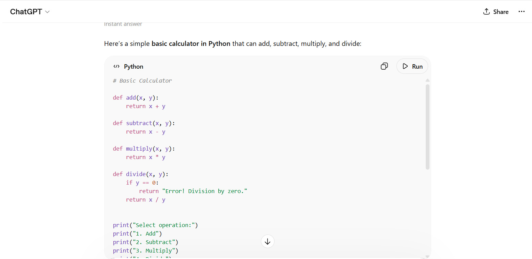Click the "Instant answer" label
The image size is (532, 259).
click(x=123, y=24)
